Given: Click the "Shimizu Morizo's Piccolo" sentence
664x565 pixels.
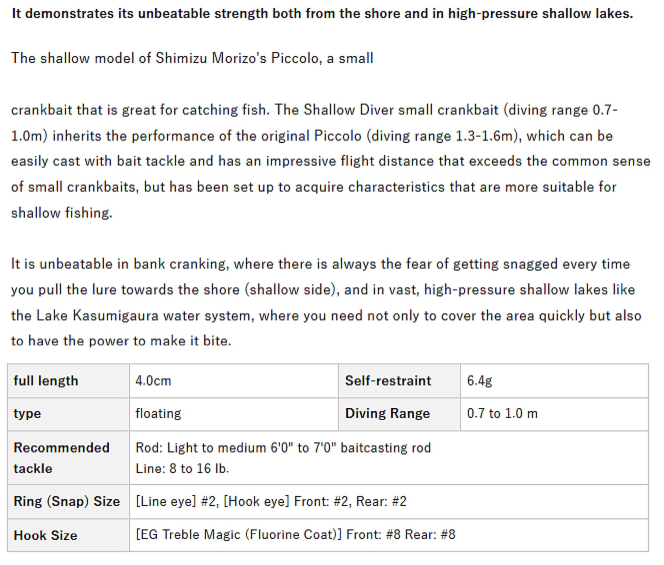Looking at the screenshot, I should [192, 58].
